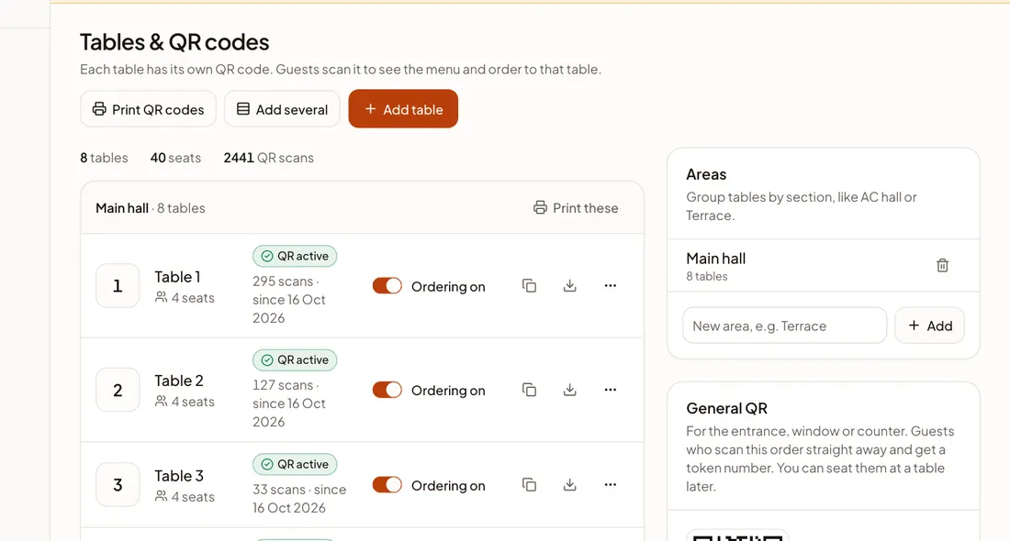
Task: Click the Print QR codes button
Action: pyautogui.click(x=148, y=109)
